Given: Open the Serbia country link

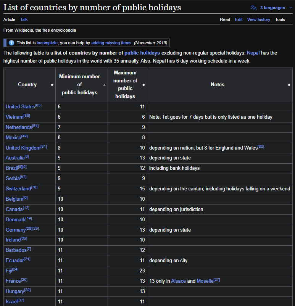Looking at the screenshot, I should click(x=13, y=178).
